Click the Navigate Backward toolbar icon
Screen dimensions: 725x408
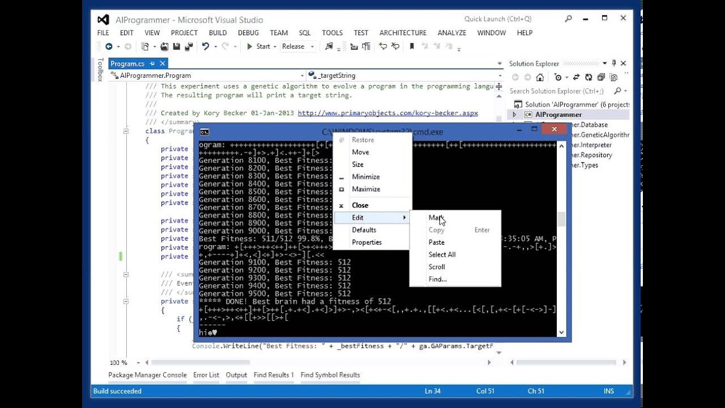point(109,46)
